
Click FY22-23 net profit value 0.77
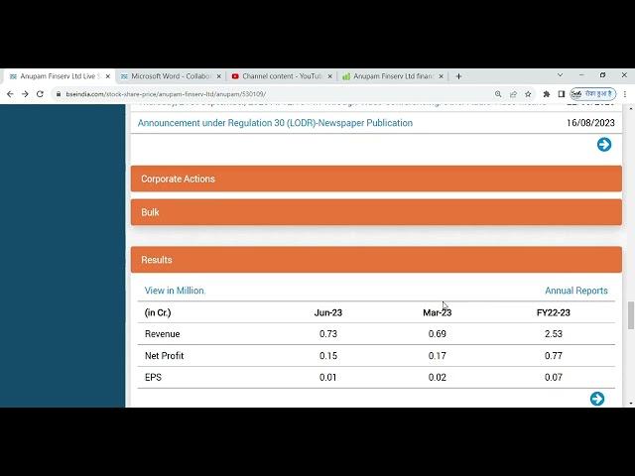[554, 356]
